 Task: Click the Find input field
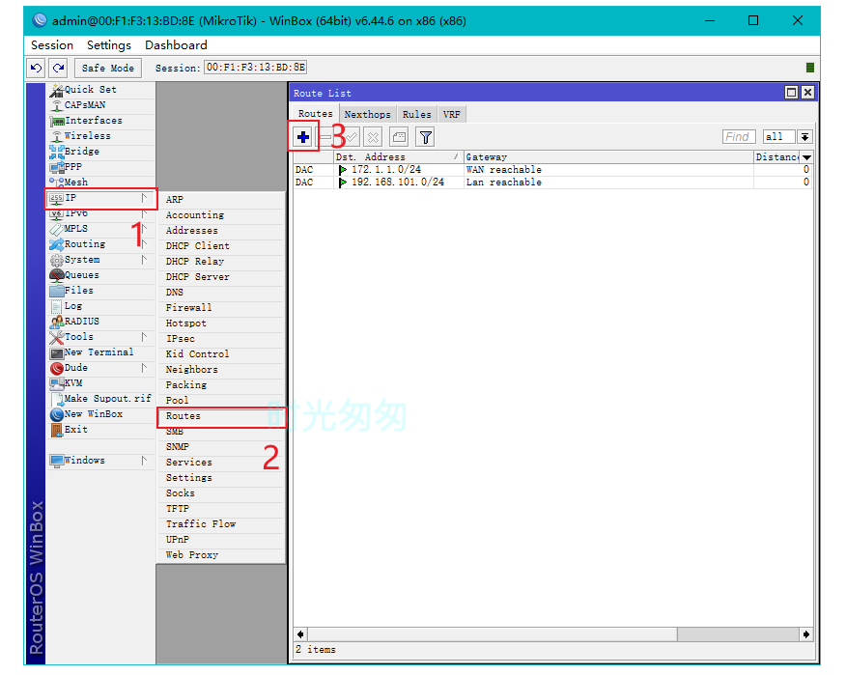pos(739,137)
